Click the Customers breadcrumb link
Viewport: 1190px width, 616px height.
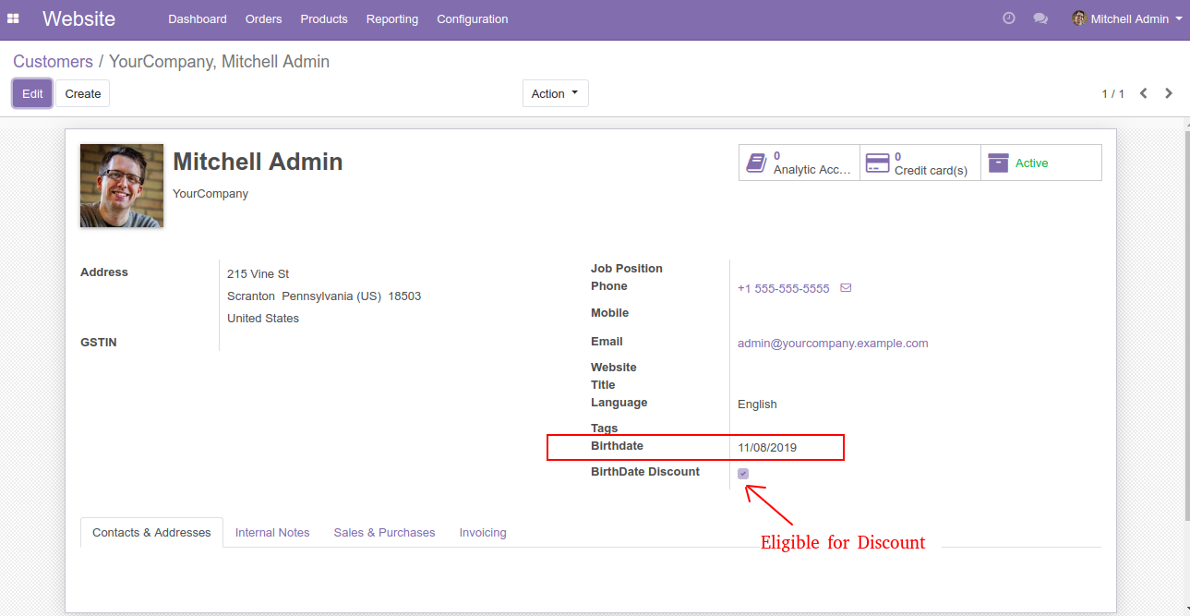click(53, 62)
